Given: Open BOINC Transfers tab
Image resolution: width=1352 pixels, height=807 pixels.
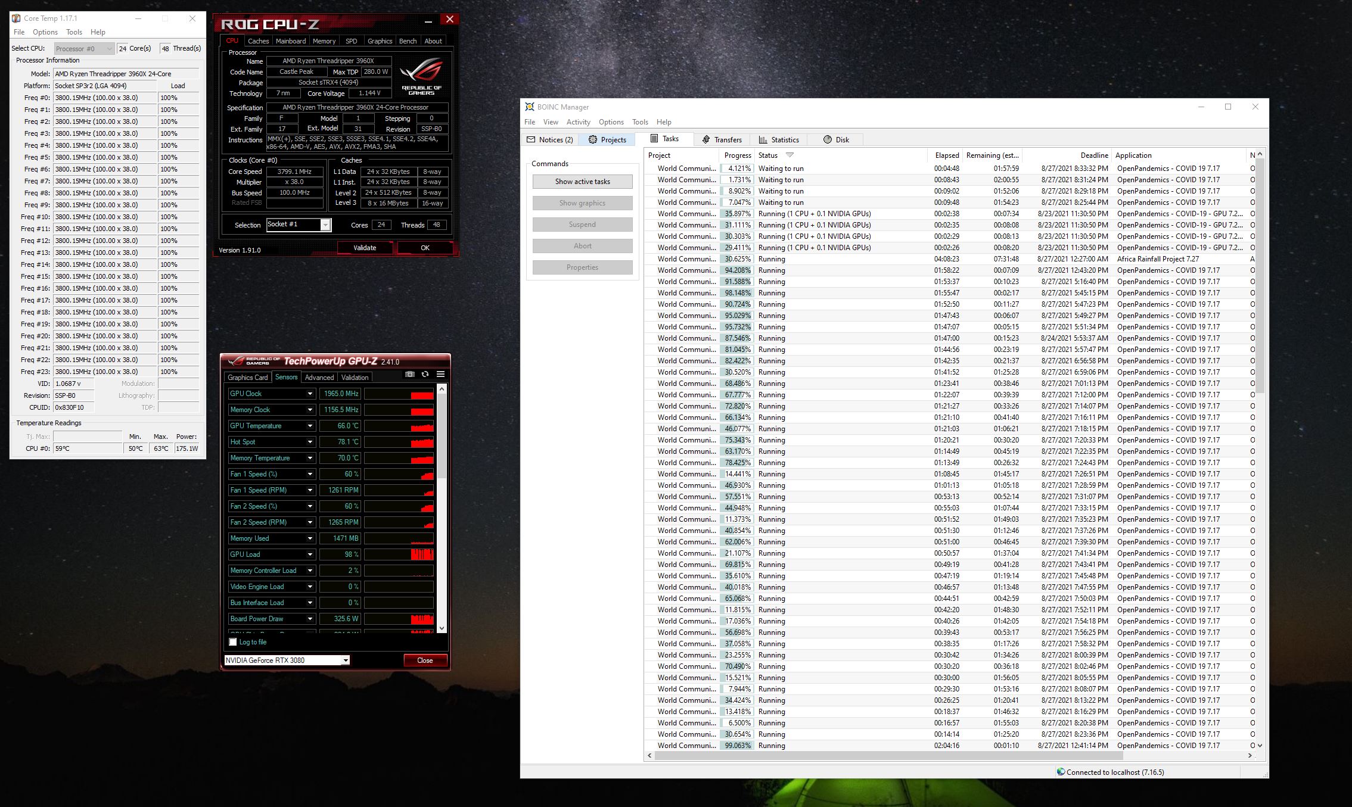Looking at the screenshot, I should tap(722, 139).
